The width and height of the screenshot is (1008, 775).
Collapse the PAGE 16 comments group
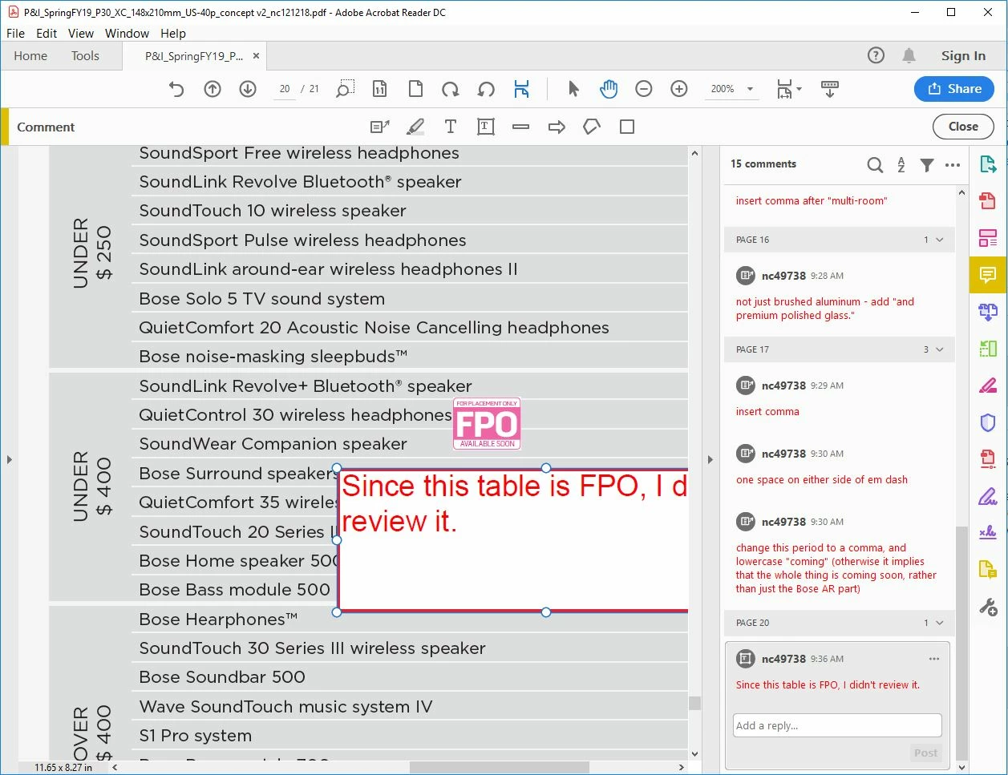940,240
